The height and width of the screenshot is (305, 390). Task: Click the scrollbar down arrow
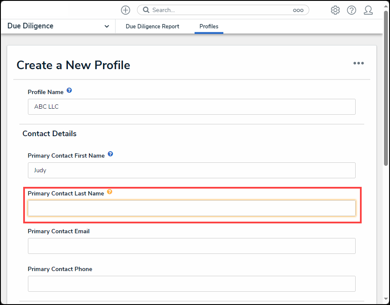tap(386, 299)
